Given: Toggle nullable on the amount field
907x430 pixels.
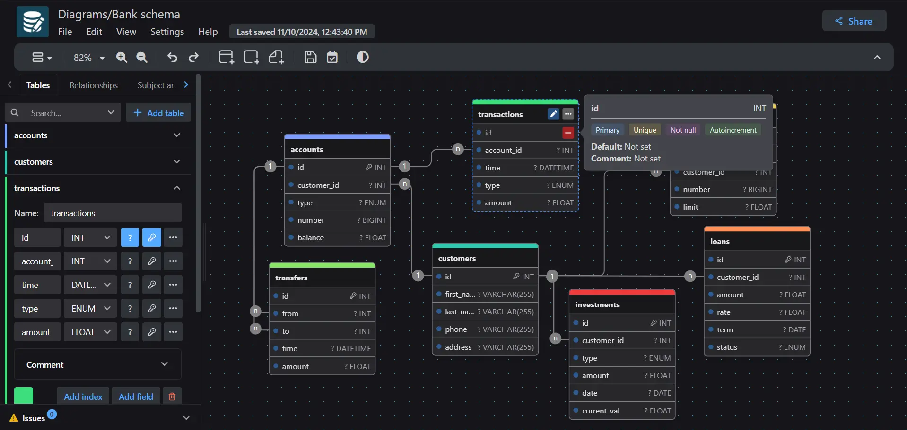Looking at the screenshot, I should pyautogui.click(x=130, y=332).
